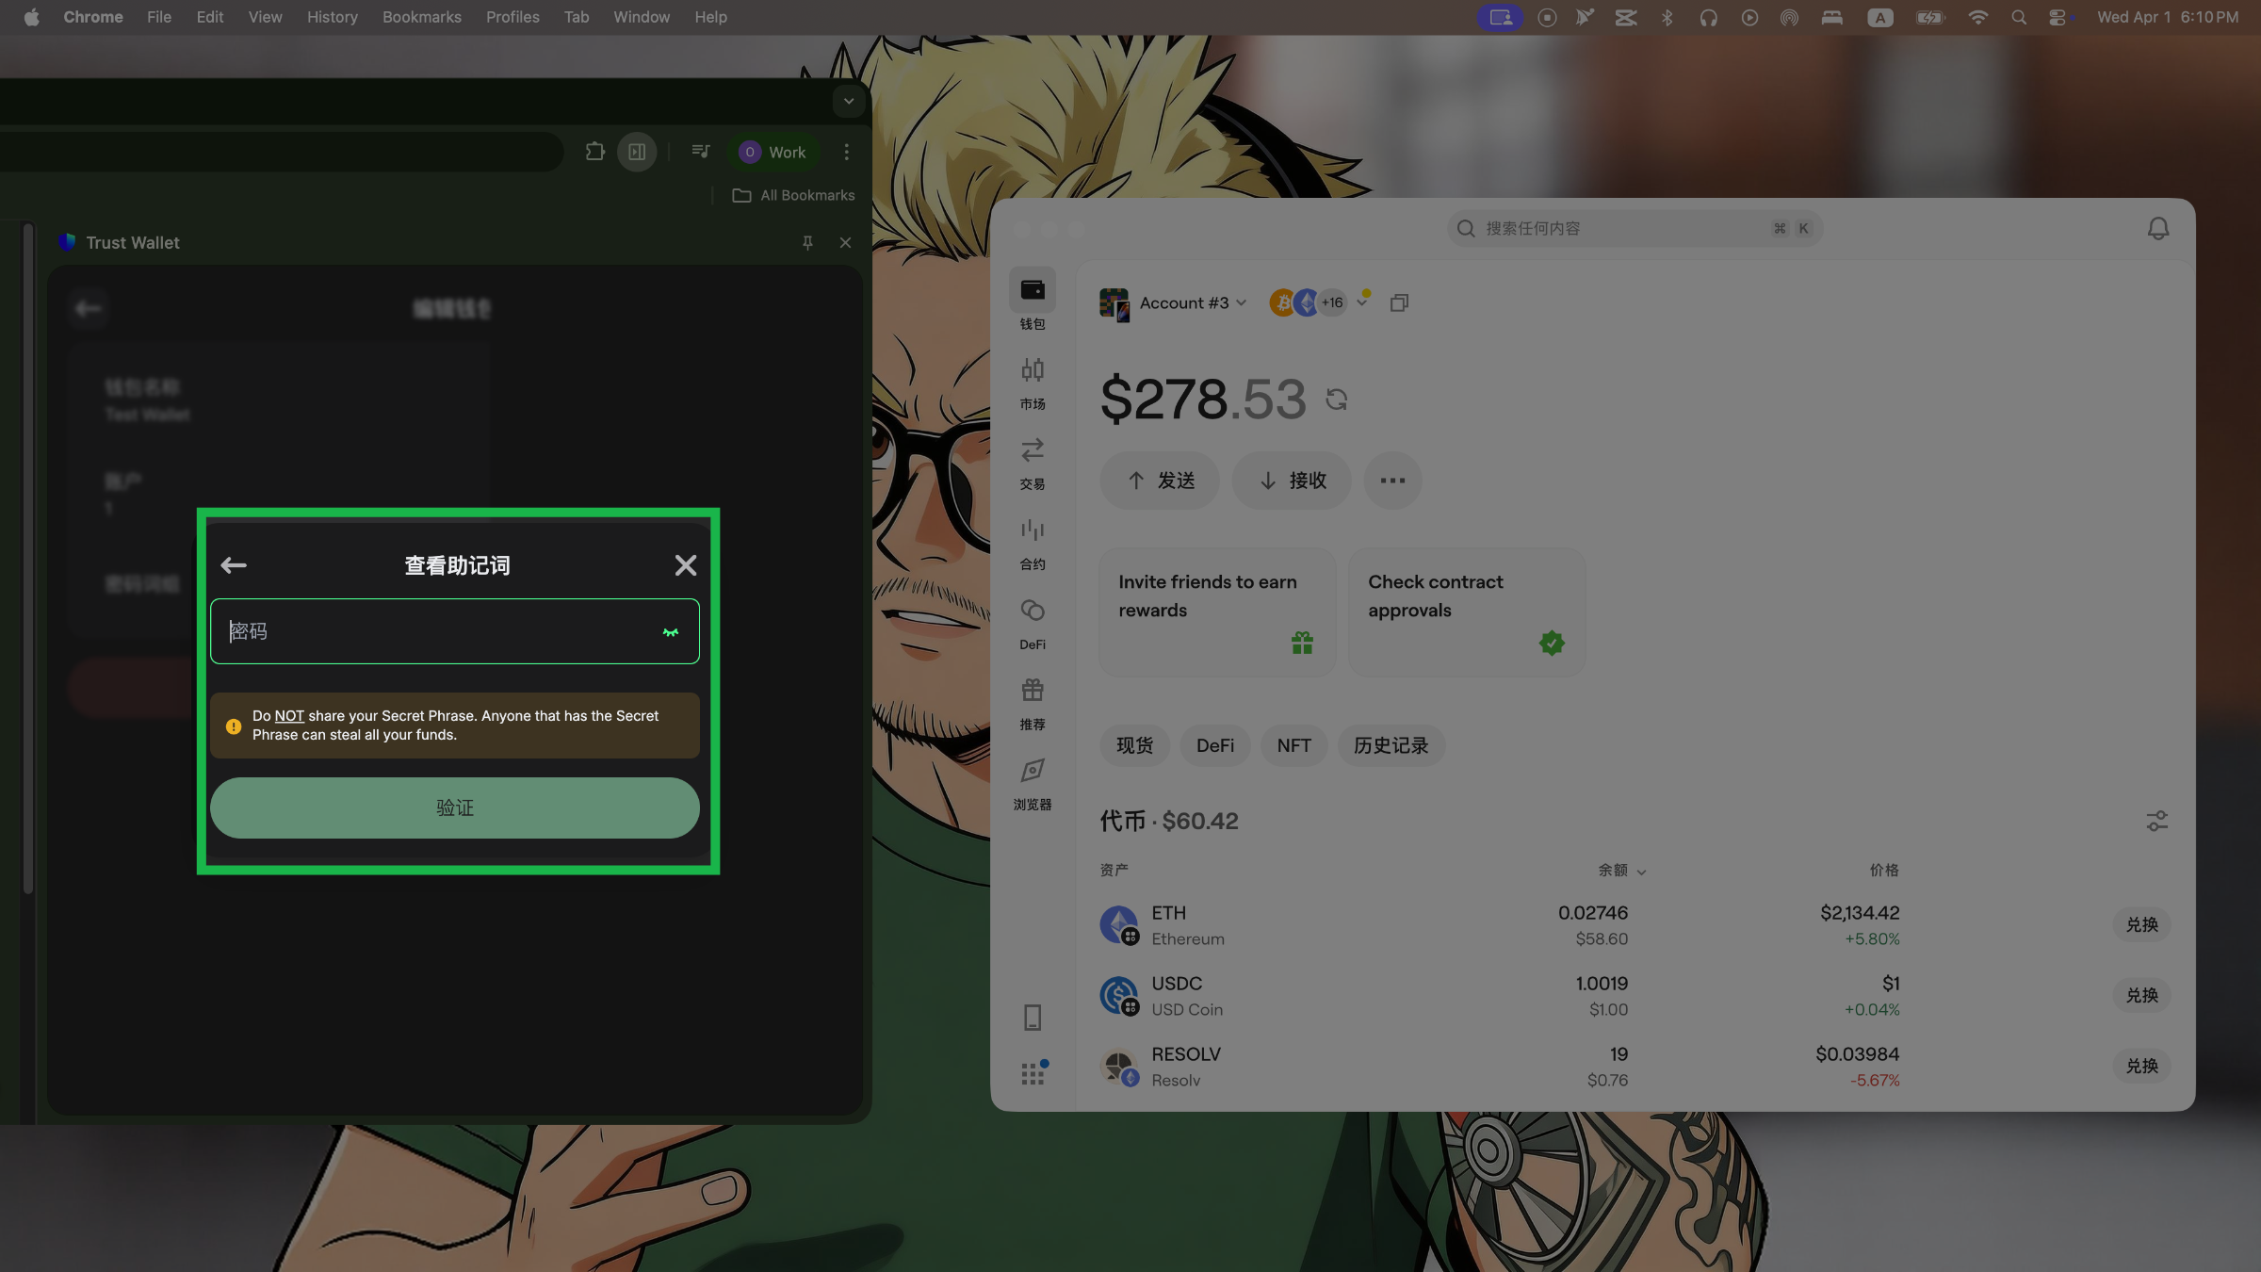
Task: Click the Receive button
Action: (x=1292, y=481)
